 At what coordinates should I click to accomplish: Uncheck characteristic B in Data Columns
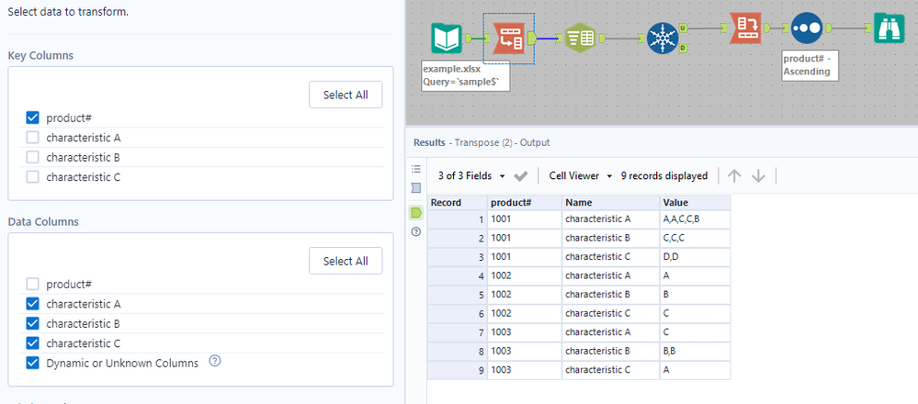tap(33, 323)
